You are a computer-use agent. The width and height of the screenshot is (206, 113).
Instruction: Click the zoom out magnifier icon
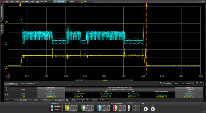(202, 83)
